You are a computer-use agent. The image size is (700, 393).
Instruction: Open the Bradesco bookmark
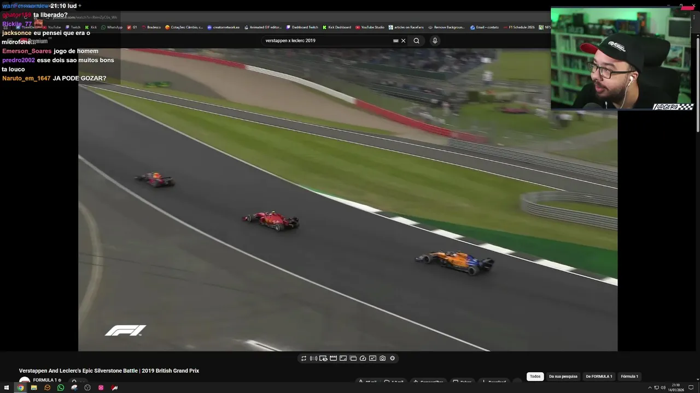point(151,27)
